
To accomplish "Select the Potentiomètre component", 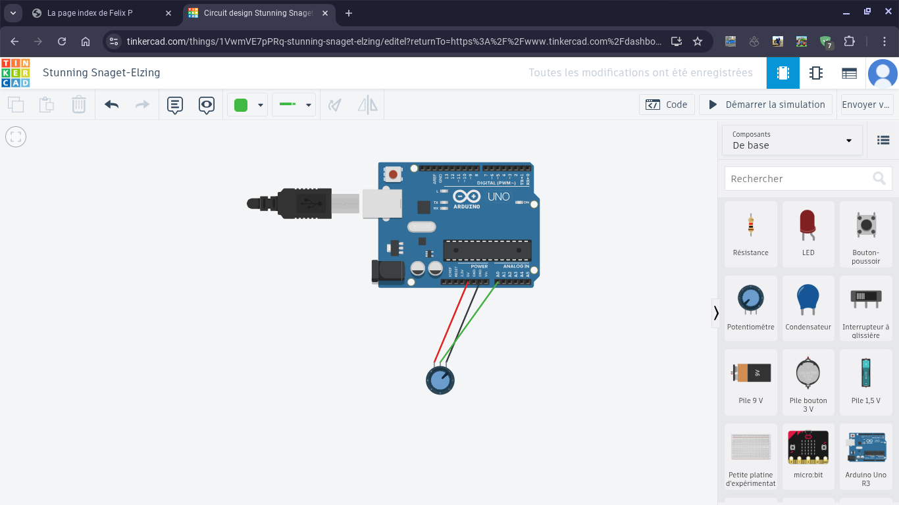I will 751,308.
